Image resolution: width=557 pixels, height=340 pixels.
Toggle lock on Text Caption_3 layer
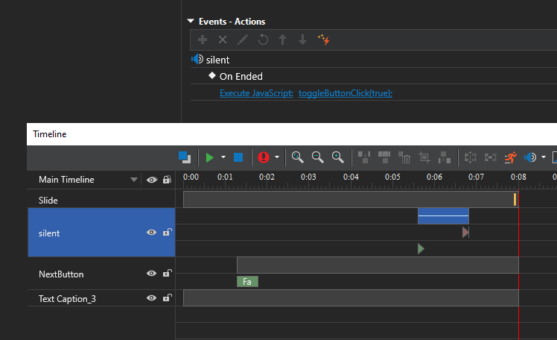pyautogui.click(x=167, y=298)
